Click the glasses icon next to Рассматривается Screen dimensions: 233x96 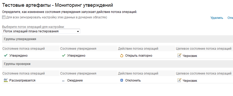click(x=6, y=80)
